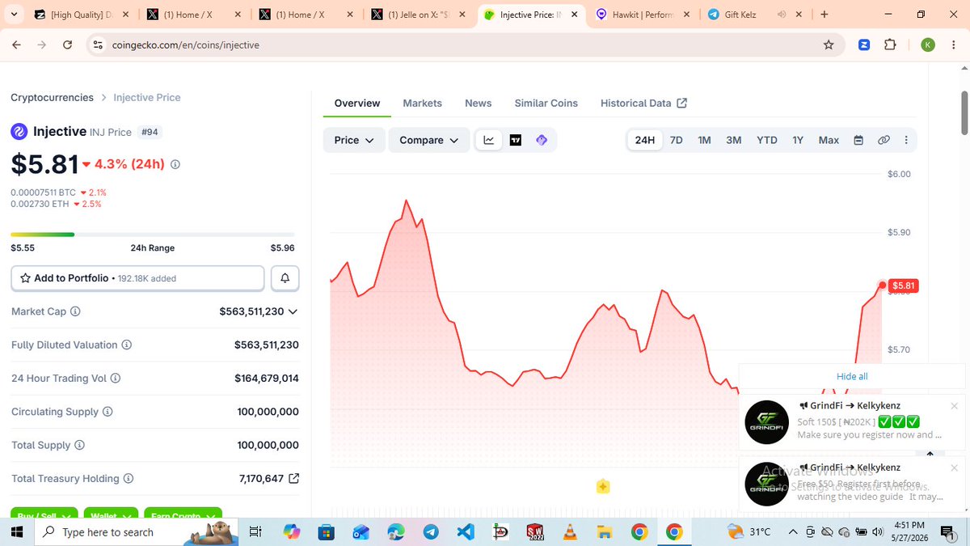Bookmark this page with star icon
This screenshot has width=970, height=546.
829,44
